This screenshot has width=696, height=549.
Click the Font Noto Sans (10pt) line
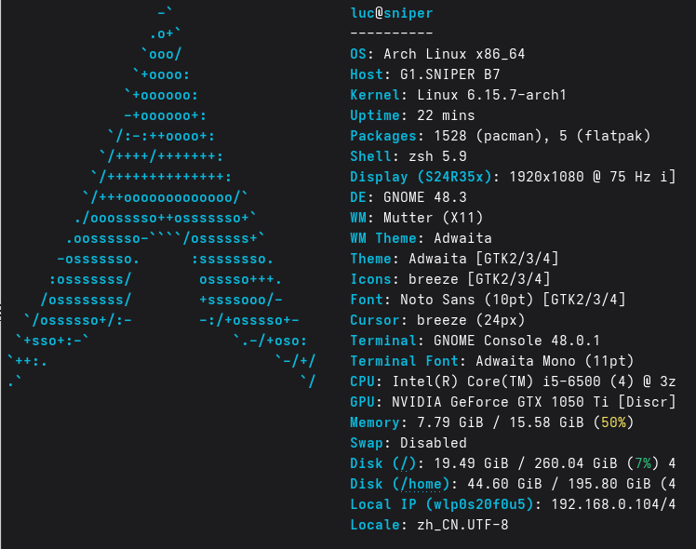(x=488, y=300)
